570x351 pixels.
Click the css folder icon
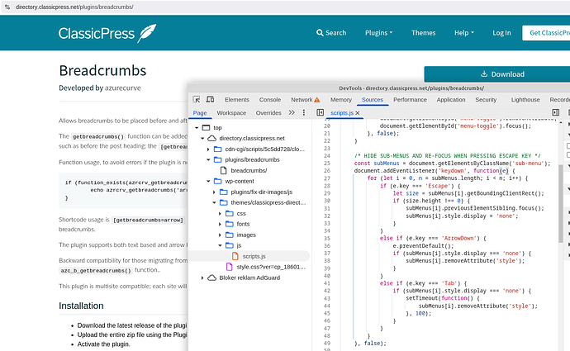pyautogui.click(x=230, y=213)
